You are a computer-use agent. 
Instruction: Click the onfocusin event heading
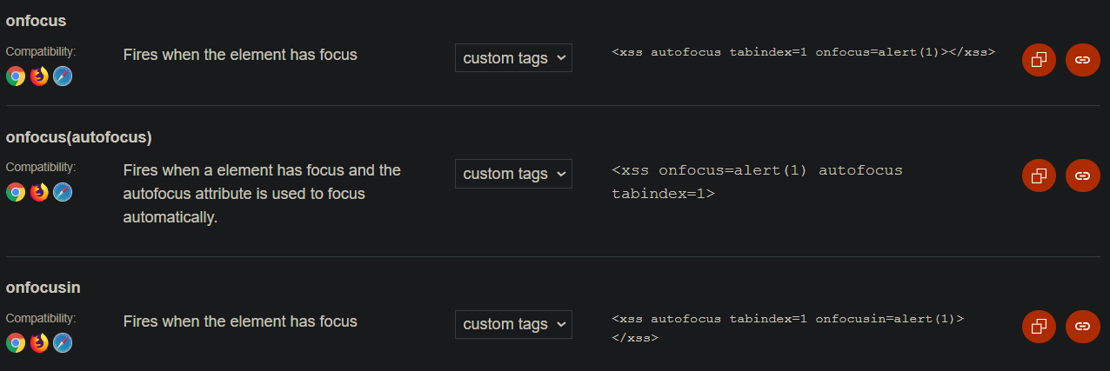point(43,288)
